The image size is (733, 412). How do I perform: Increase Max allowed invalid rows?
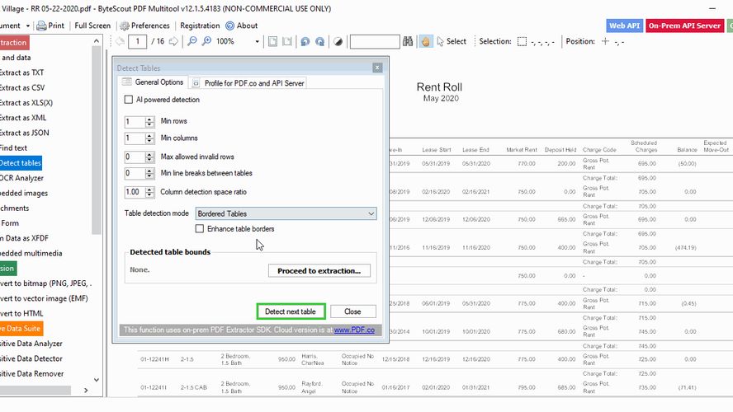pos(149,154)
